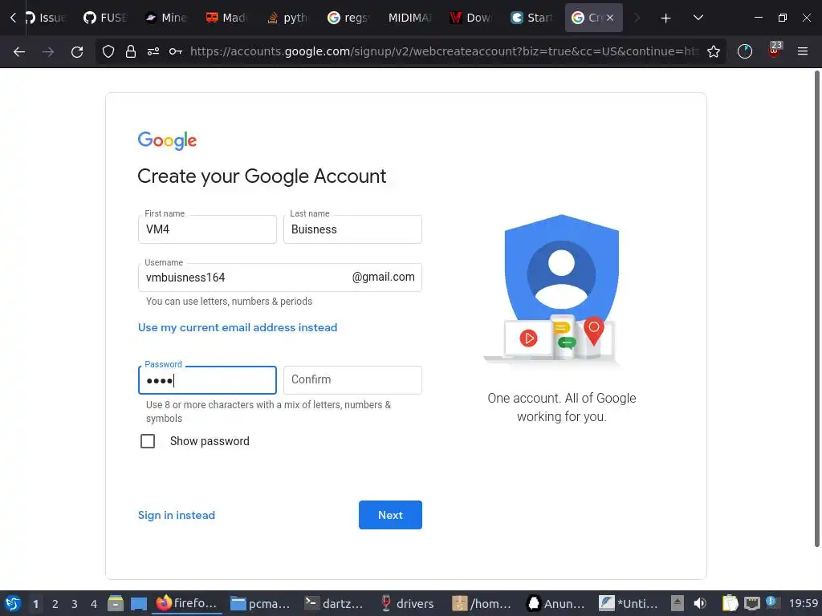The height and width of the screenshot is (616, 822).
Task: Enable the Show password checkbox
Action: pyautogui.click(x=148, y=441)
